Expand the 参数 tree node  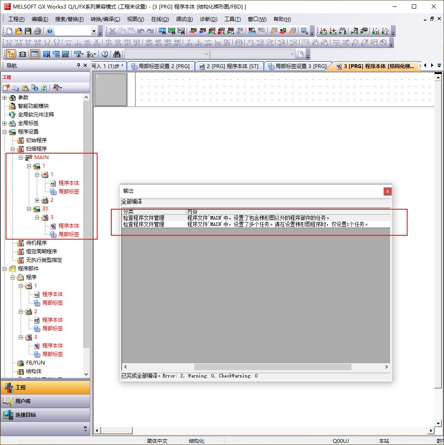pos(5,98)
